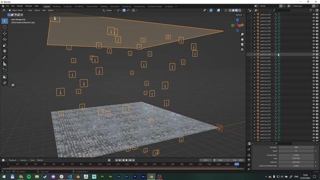Open the Edit menu
Viewport: 320px width, 180px height.
tap(13, 6)
